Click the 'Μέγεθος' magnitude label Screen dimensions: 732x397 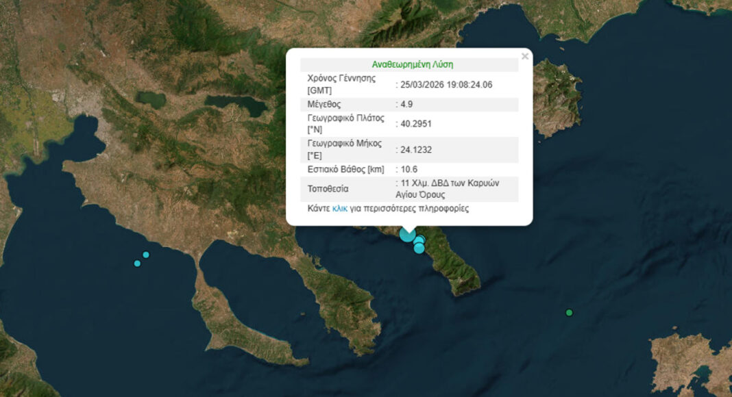(x=325, y=105)
